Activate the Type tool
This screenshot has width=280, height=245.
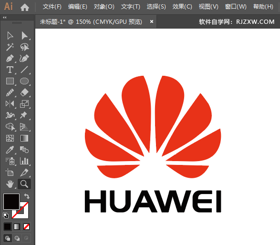coord(10,70)
